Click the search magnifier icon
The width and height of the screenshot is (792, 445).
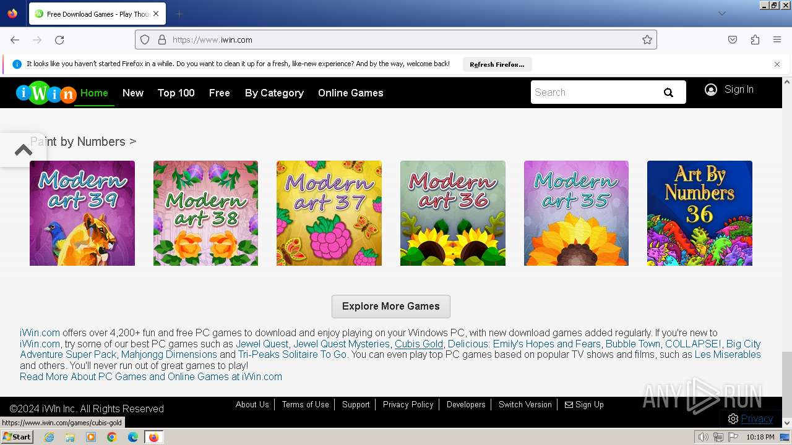point(668,93)
